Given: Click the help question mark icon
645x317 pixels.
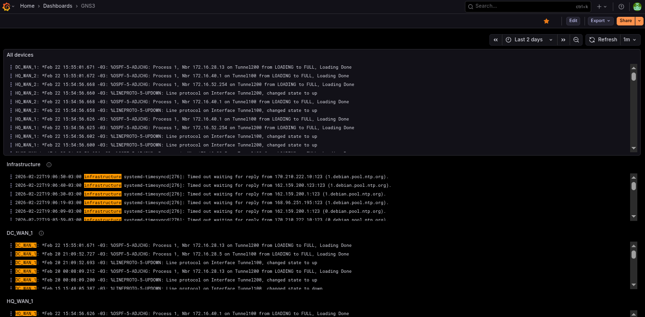Looking at the screenshot, I should tap(621, 6).
